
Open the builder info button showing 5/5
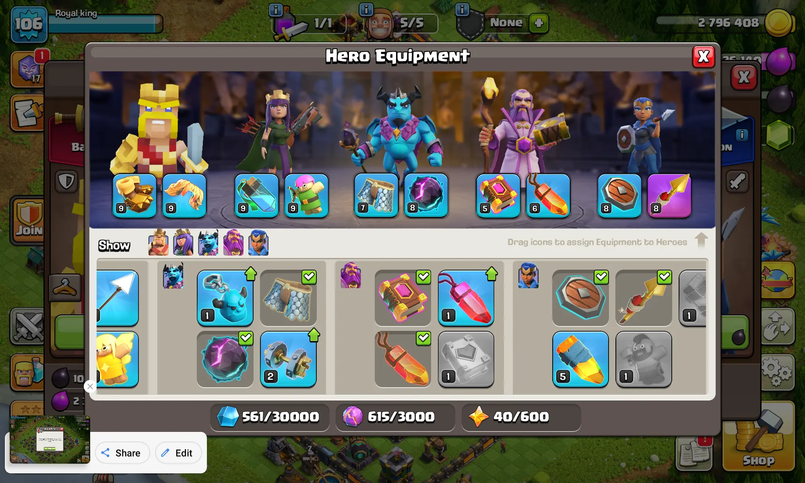point(366,9)
